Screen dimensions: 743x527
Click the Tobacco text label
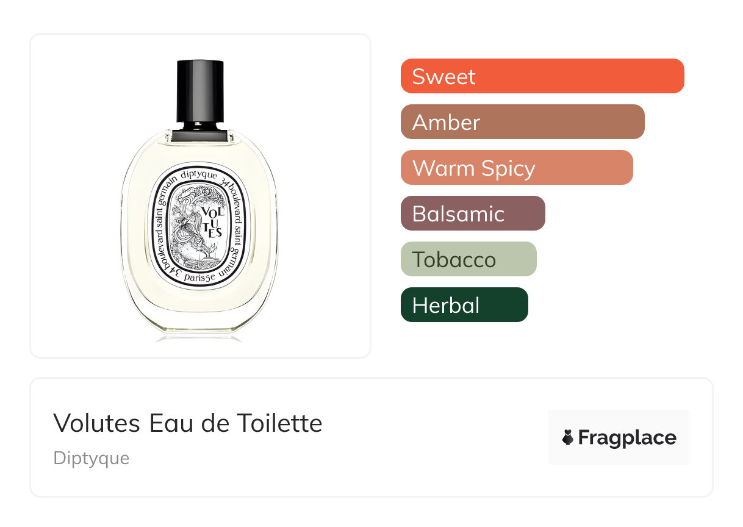pyautogui.click(x=454, y=260)
